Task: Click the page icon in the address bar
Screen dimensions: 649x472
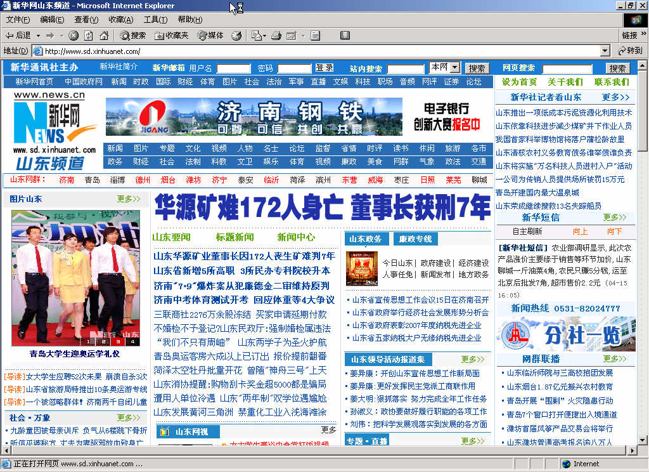Action: click(x=38, y=51)
